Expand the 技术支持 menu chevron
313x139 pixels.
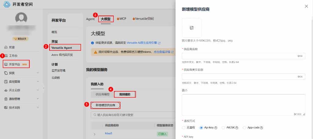38,108
